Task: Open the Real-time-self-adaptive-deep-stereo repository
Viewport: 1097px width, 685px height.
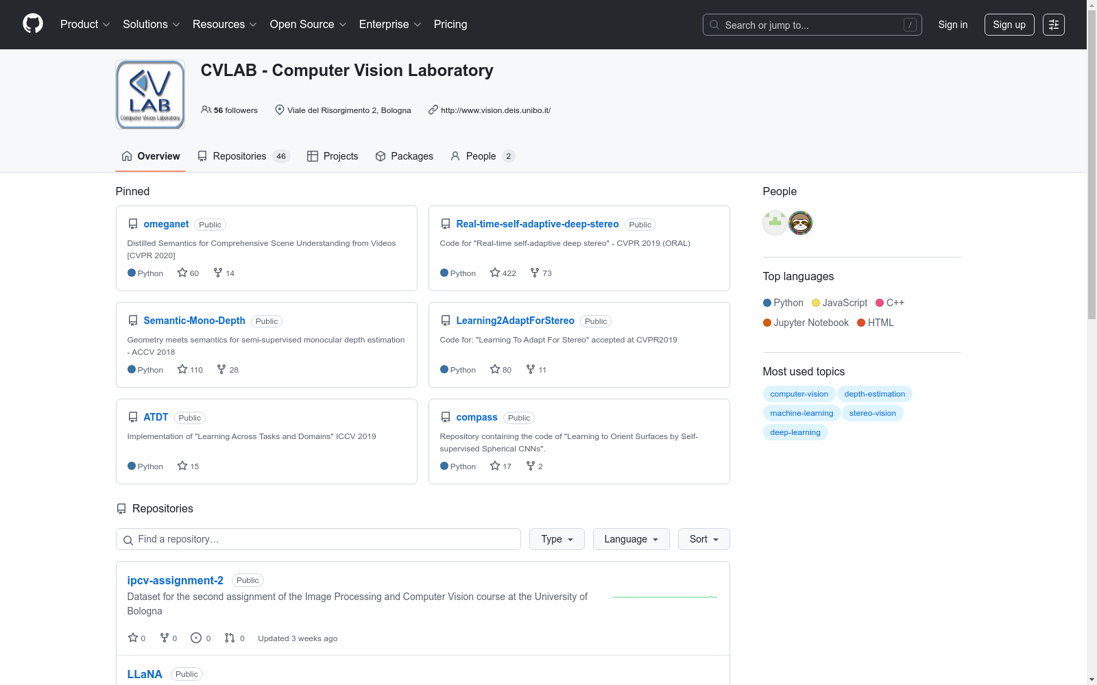Action: click(538, 224)
